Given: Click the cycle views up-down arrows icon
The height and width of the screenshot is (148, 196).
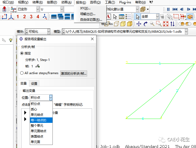Looking at the screenshot, I should tap(172, 24).
